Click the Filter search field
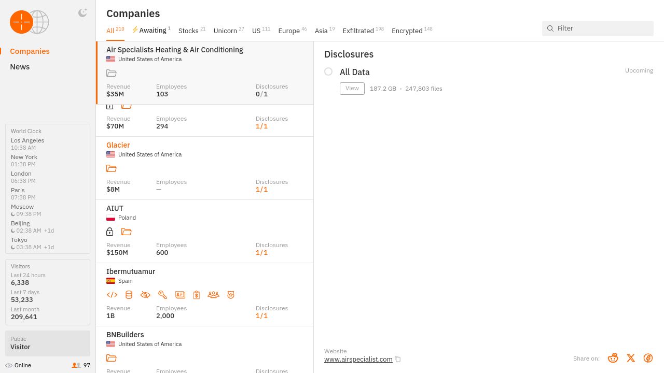 click(602, 28)
